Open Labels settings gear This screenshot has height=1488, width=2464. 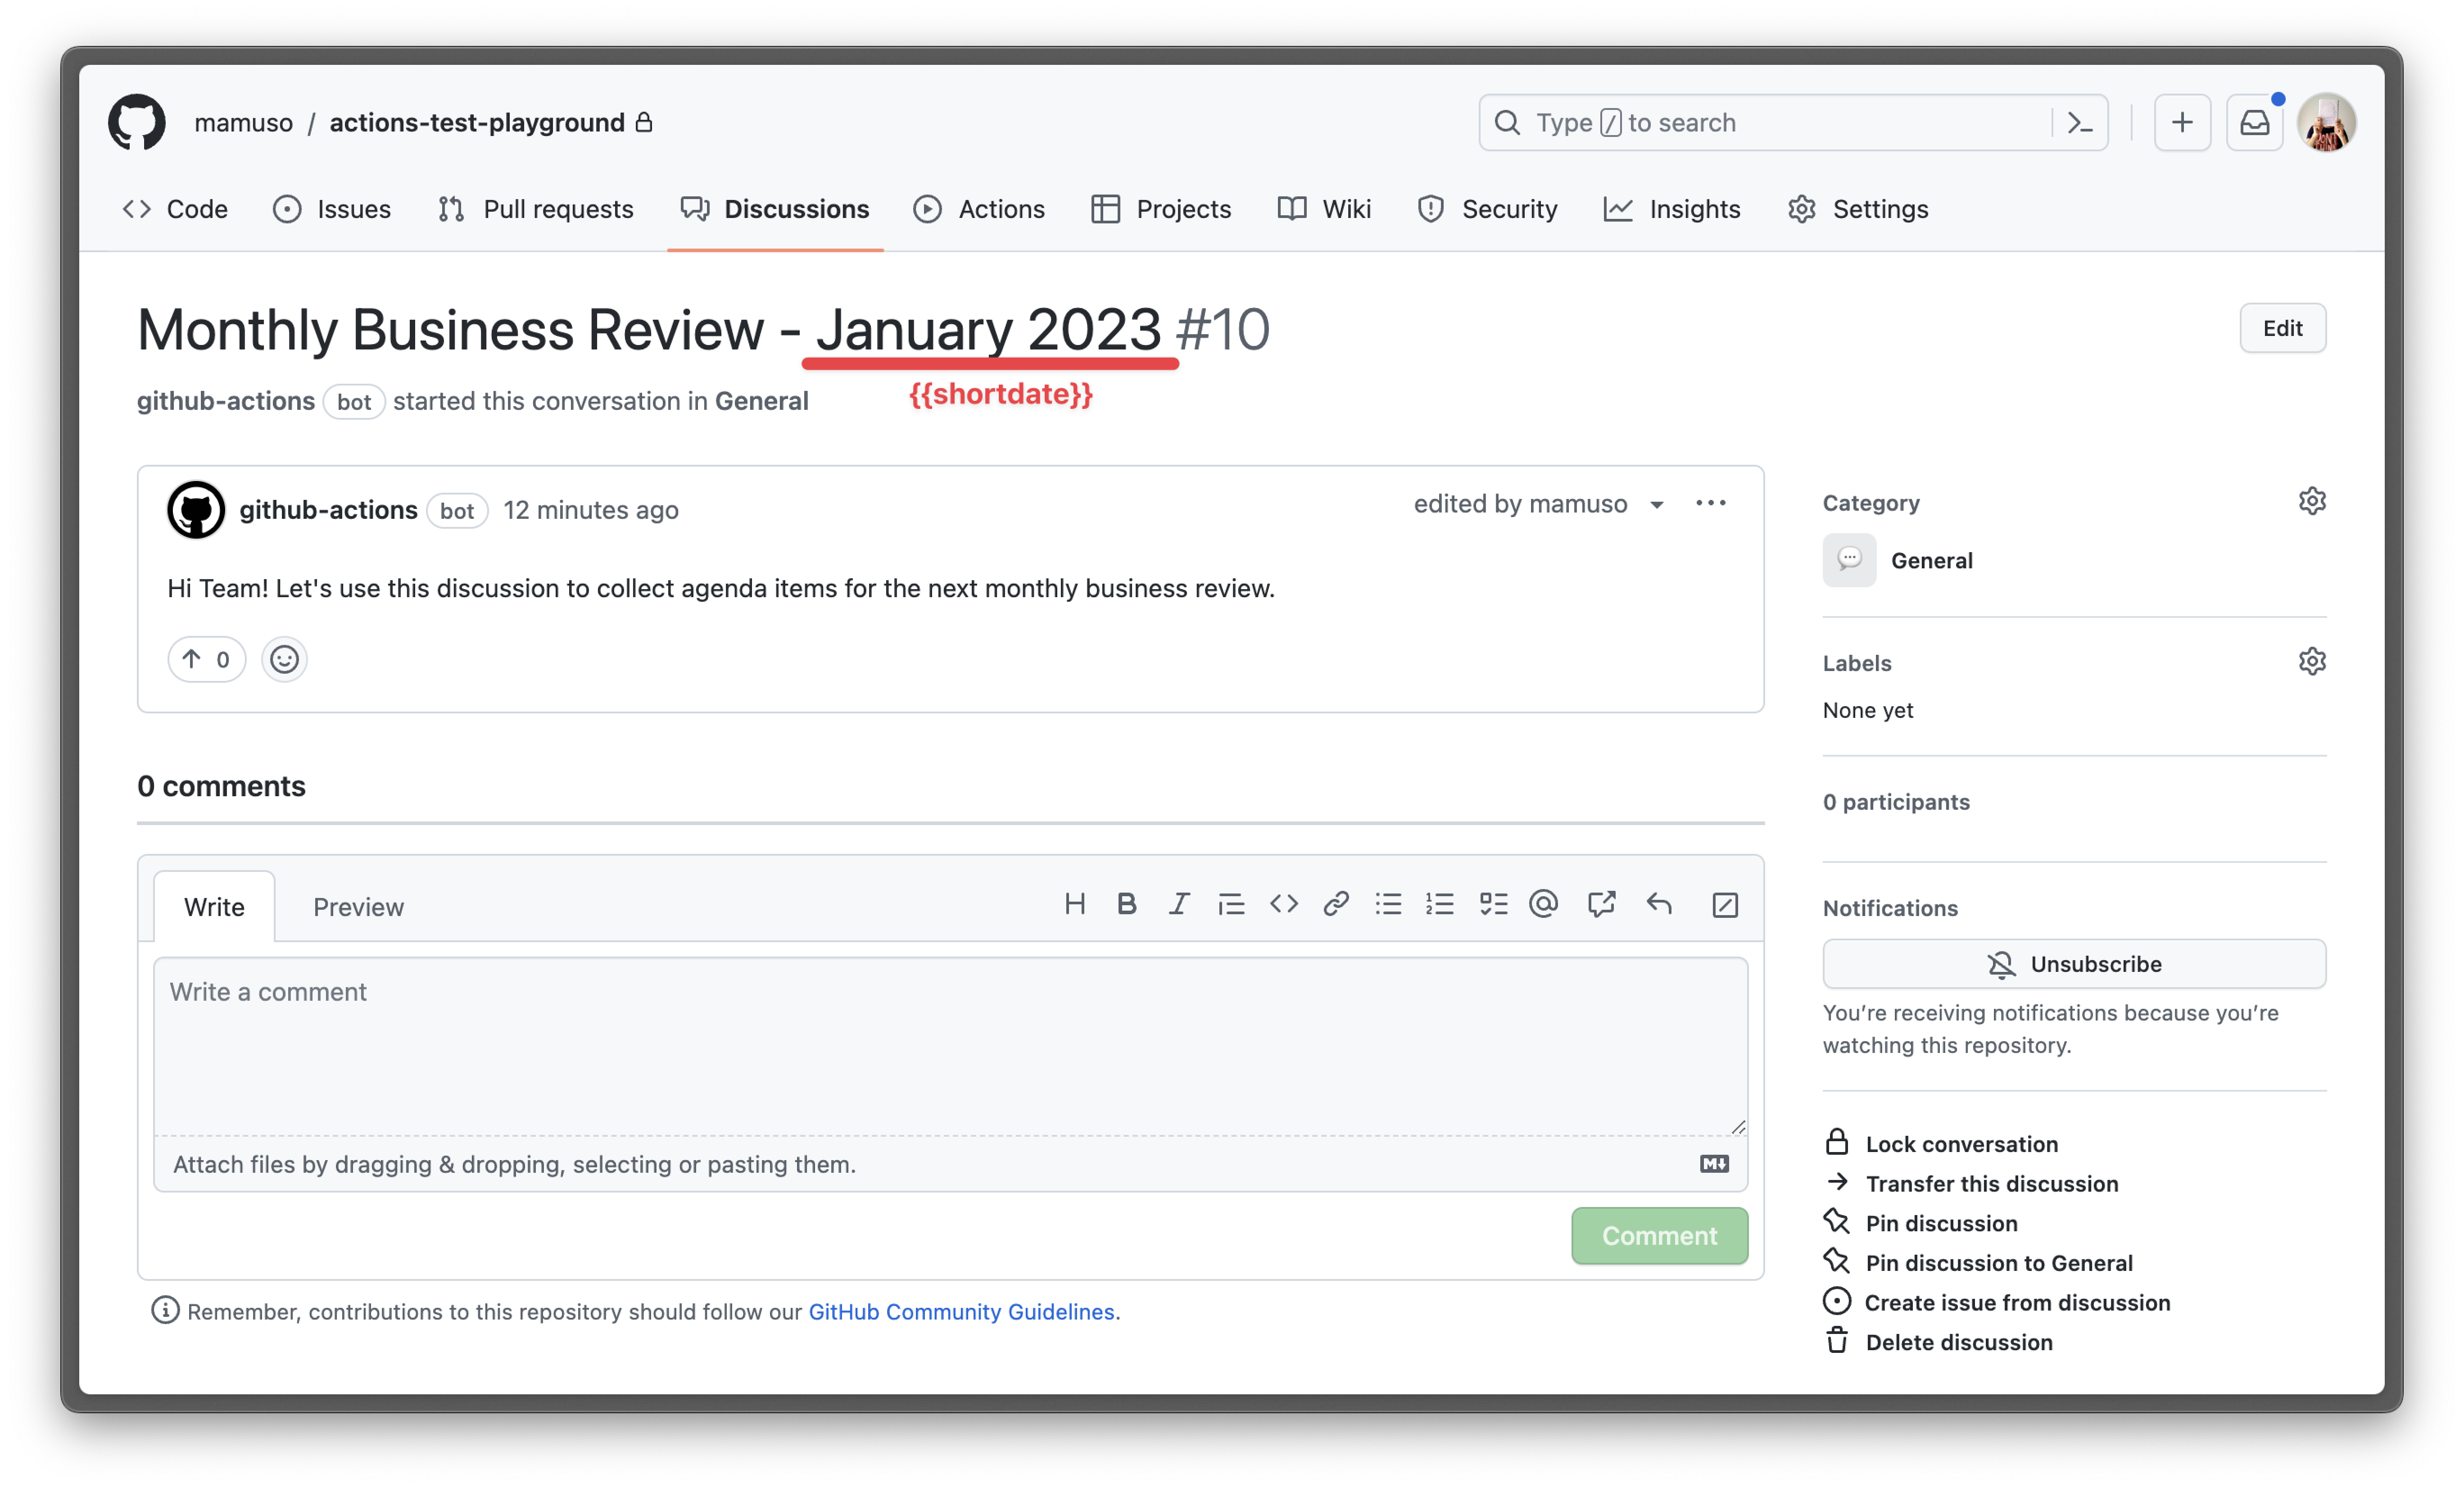click(2312, 662)
